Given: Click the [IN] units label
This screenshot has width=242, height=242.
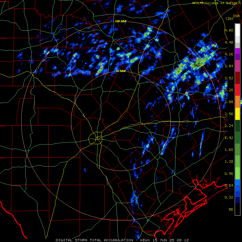Looking at the screenshot, I should [x=229, y=19].
